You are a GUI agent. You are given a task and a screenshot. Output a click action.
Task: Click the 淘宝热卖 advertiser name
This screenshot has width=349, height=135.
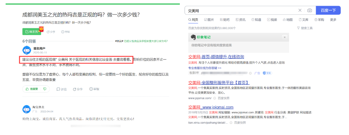[x=38, y=107]
